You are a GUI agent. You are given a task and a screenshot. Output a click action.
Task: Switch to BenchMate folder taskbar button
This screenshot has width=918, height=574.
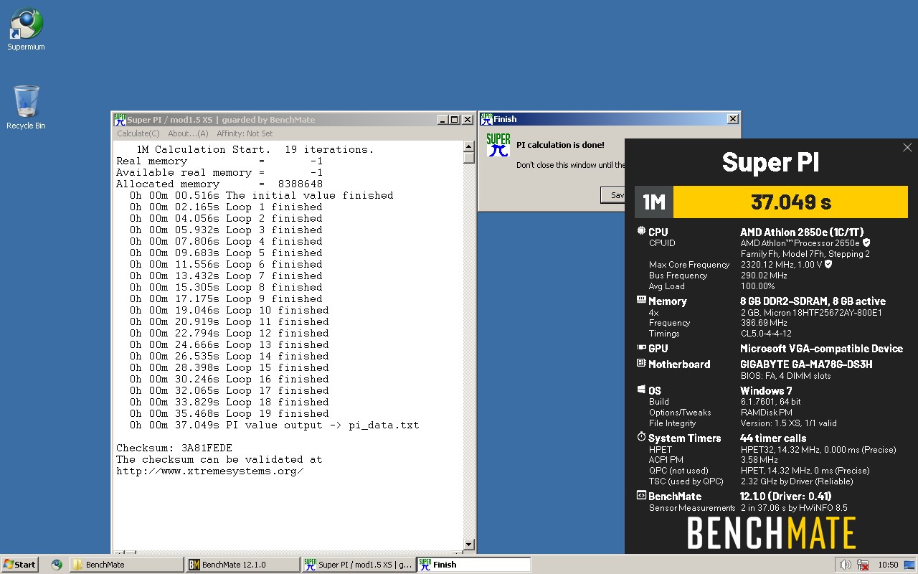coord(126,565)
